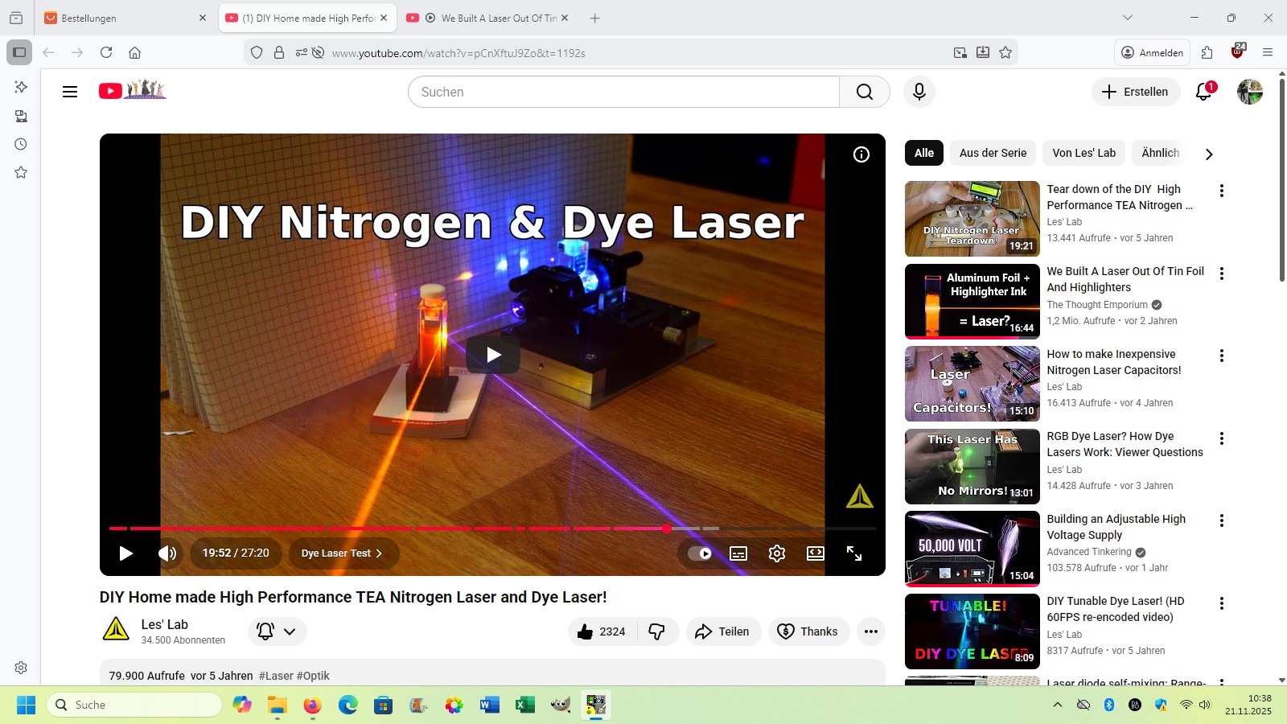Screen dimensions: 1287x724
Task: Open Les' Lab channel page link
Action: tap(164, 624)
